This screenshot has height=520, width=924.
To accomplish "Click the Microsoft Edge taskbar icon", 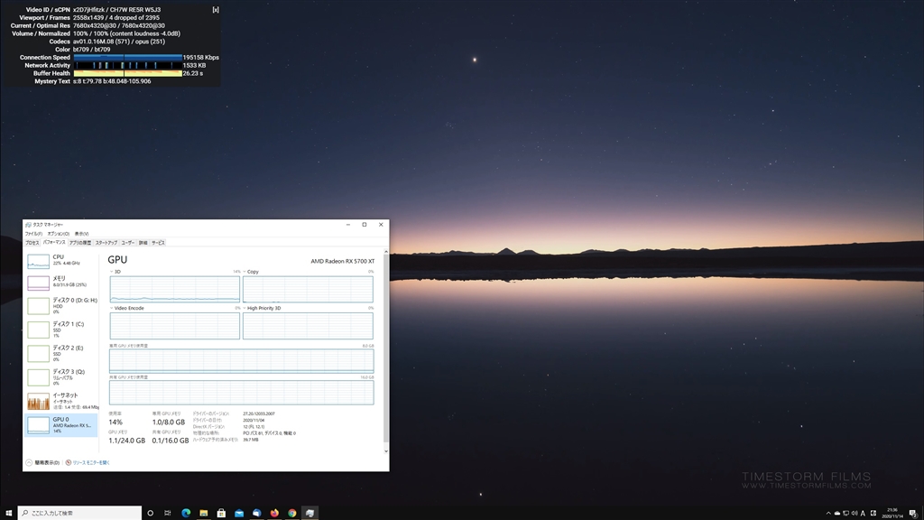I will pos(186,513).
